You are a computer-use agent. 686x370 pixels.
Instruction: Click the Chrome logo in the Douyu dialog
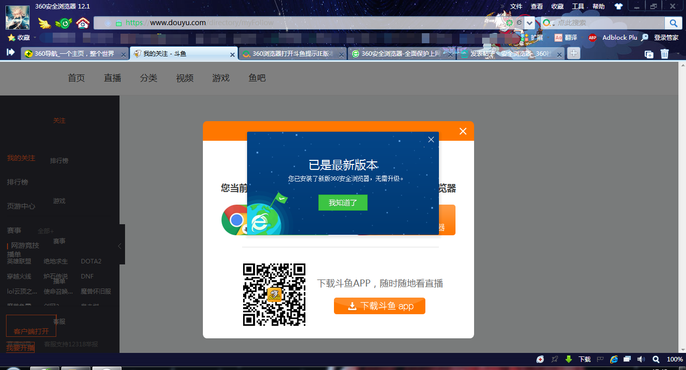235,220
